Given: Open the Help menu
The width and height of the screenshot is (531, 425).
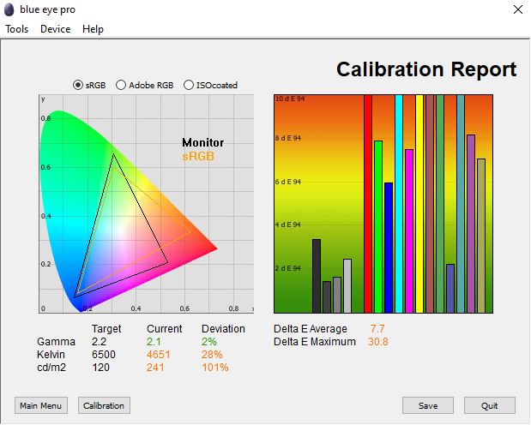Looking at the screenshot, I should pos(93,29).
